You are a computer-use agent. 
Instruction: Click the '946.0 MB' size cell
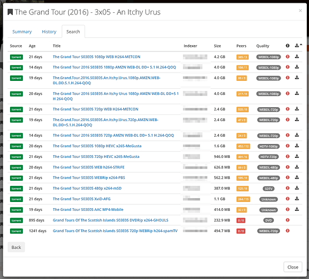[x=222, y=157]
